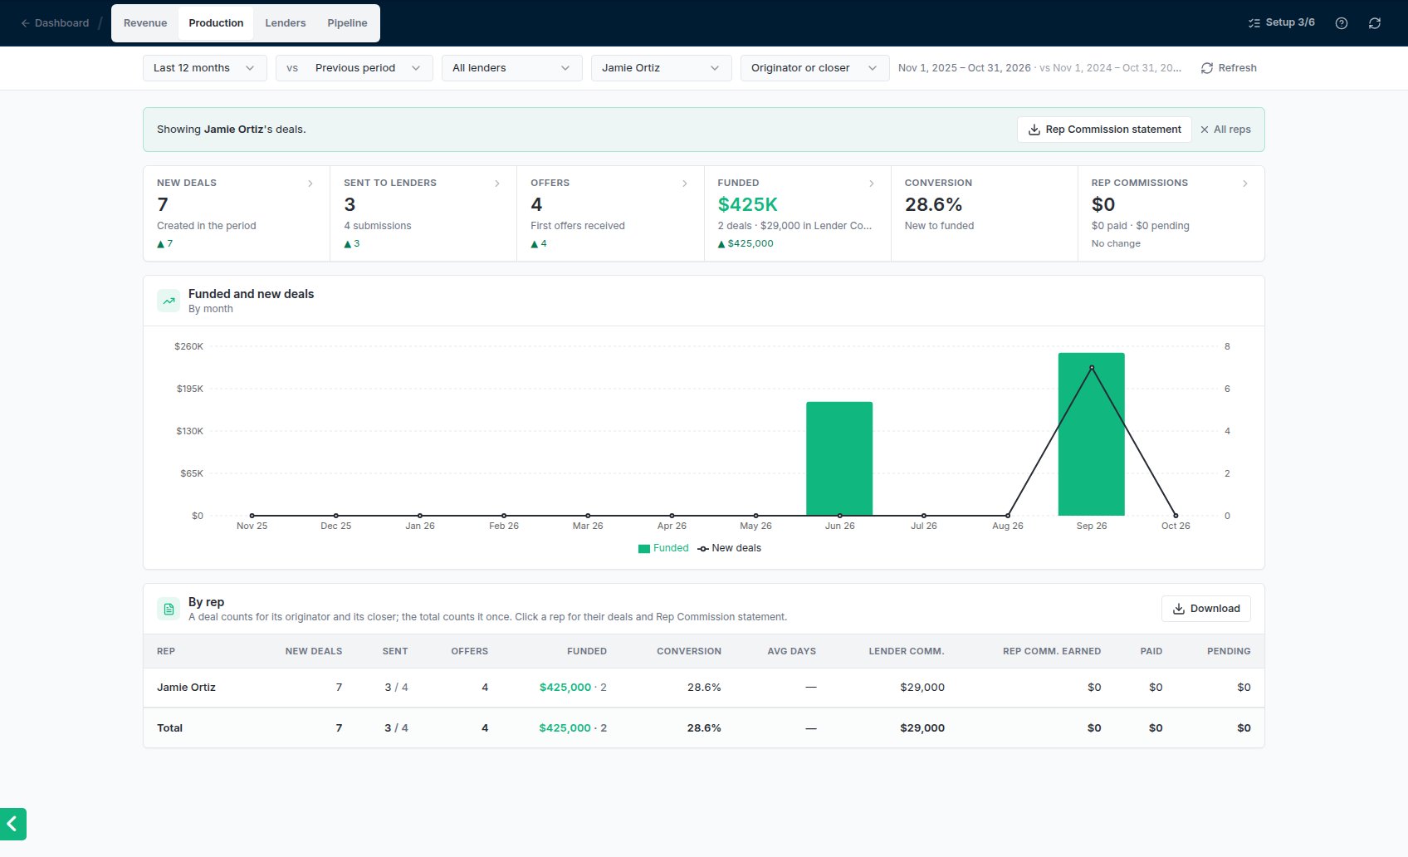Open Offers card chevron

(x=685, y=184)
